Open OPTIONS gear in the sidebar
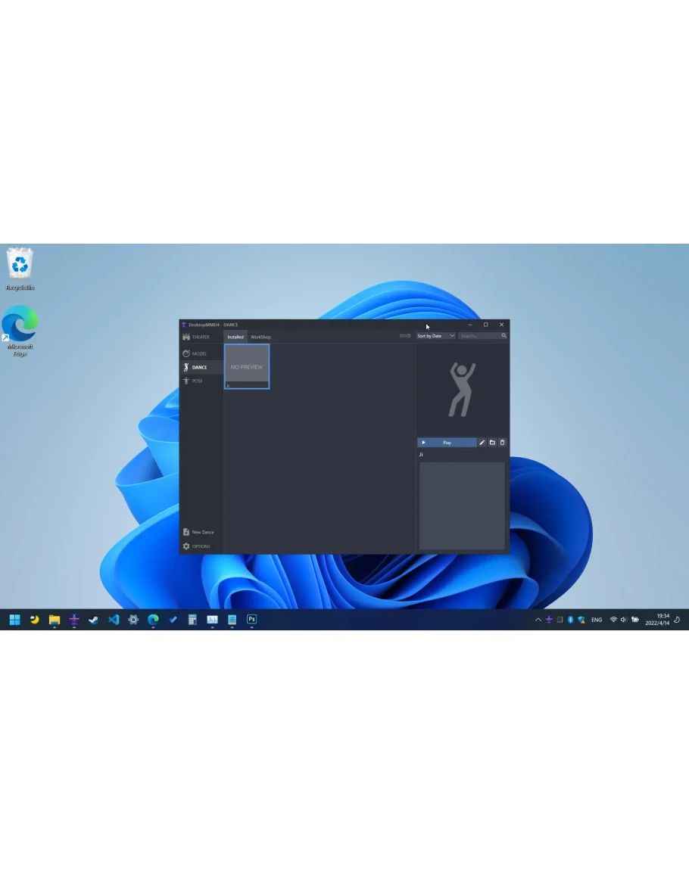The image size is (689, 874). point(196,546)
